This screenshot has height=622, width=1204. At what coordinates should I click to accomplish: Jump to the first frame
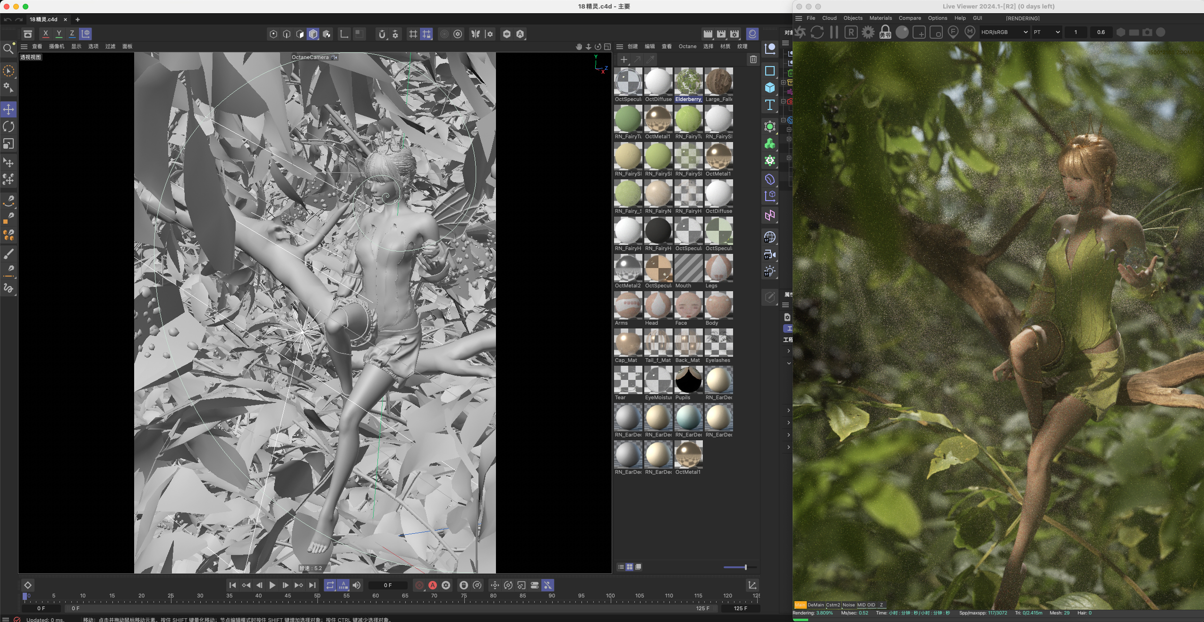pyautogui.click(x=233, y=585)
